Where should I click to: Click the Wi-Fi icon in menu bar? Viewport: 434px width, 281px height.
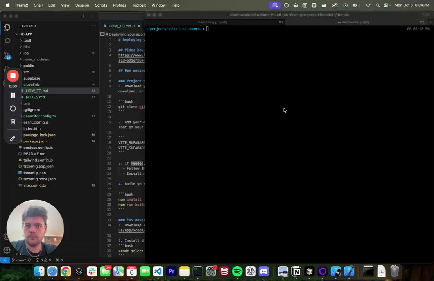368,5
